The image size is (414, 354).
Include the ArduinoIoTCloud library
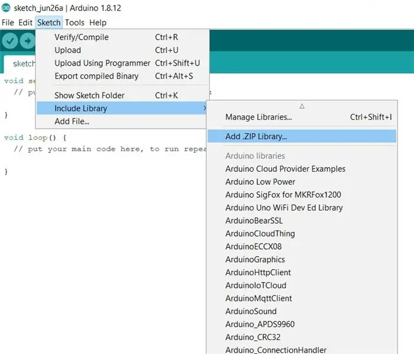click(302, 286)
